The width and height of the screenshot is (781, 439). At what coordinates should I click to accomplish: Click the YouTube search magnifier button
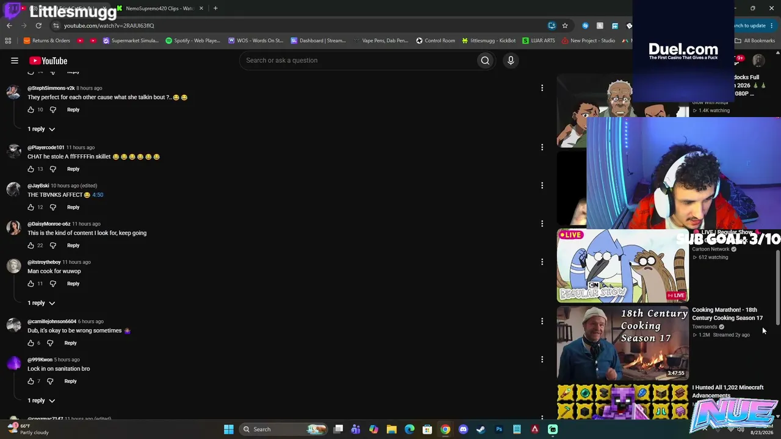tap(485, 60)
